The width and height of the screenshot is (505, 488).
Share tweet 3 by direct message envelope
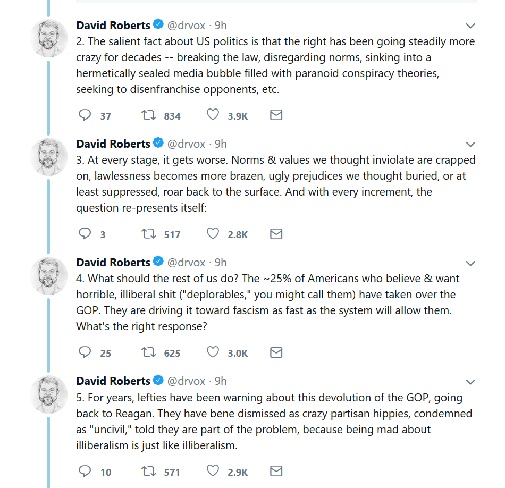tap(276, 234)
